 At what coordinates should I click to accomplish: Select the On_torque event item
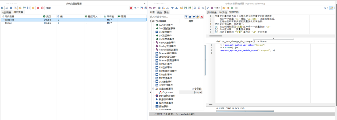pos(168,92)
